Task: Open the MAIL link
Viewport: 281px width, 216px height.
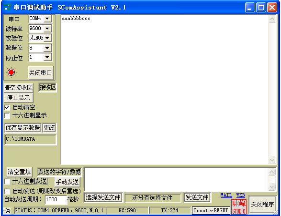Action: [x=226, y=195]
